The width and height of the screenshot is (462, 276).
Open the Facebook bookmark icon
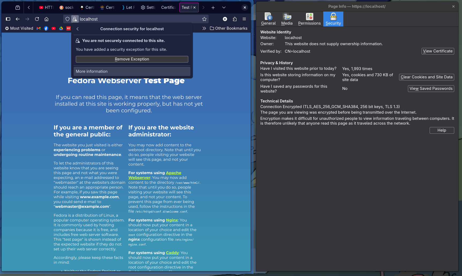pos(46,28)
